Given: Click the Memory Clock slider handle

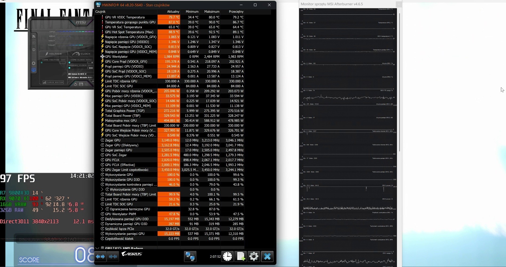Looking at the screenshot, I should tap(69, 68).
